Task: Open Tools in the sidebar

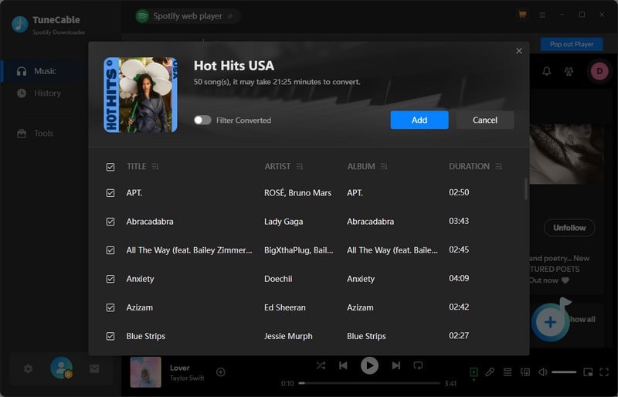Action: click(43, 134)
